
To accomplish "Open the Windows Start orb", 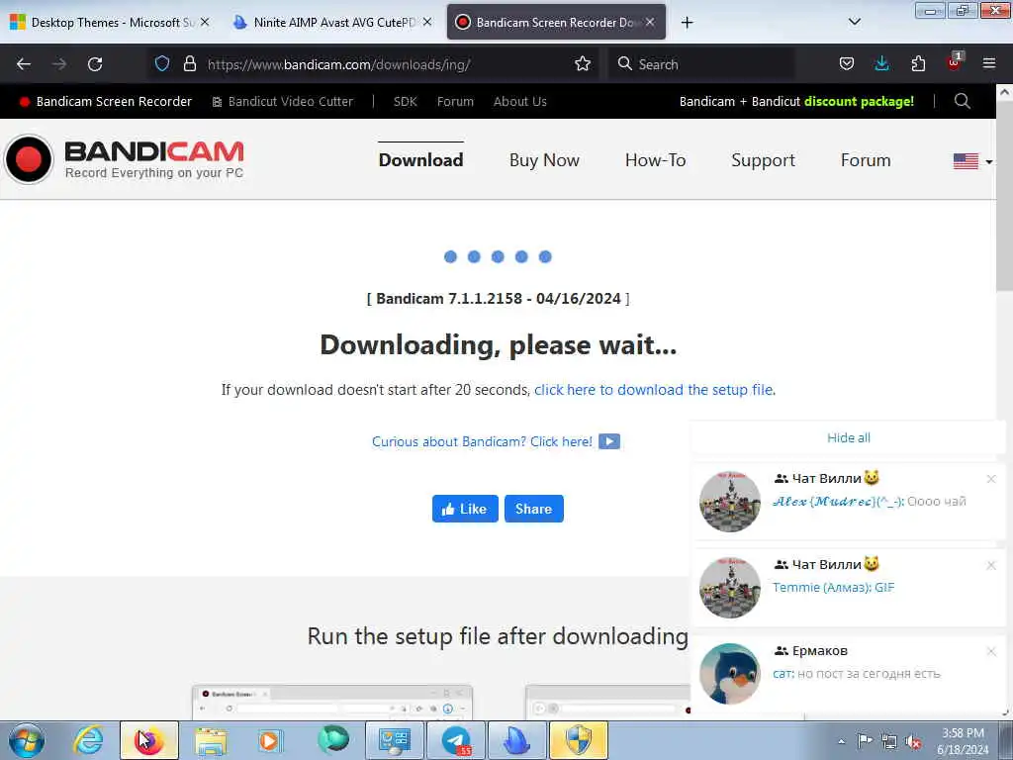I will [27, 740].
